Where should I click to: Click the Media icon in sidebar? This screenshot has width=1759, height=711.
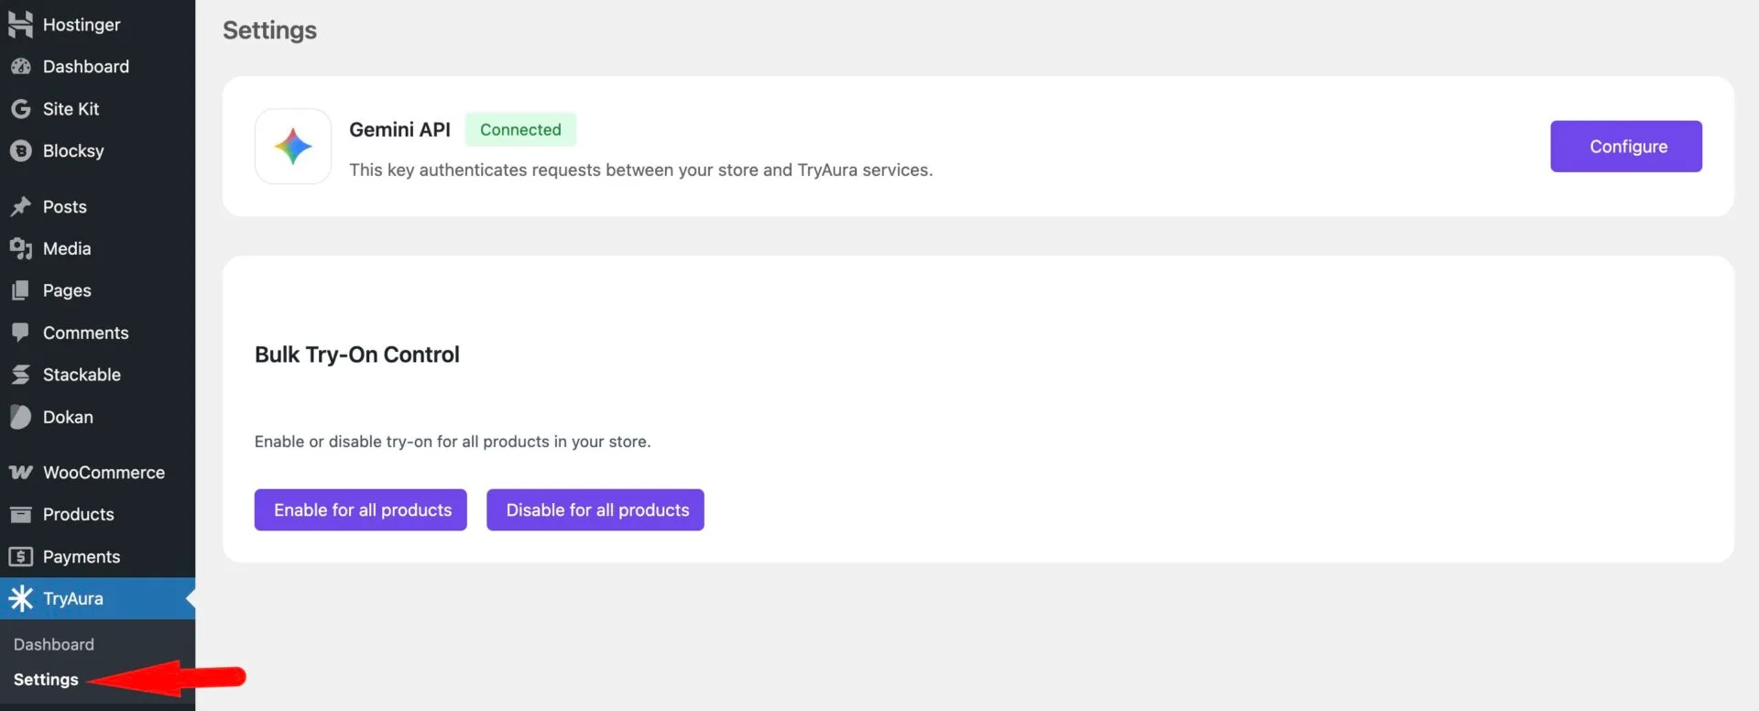(20, 249)
